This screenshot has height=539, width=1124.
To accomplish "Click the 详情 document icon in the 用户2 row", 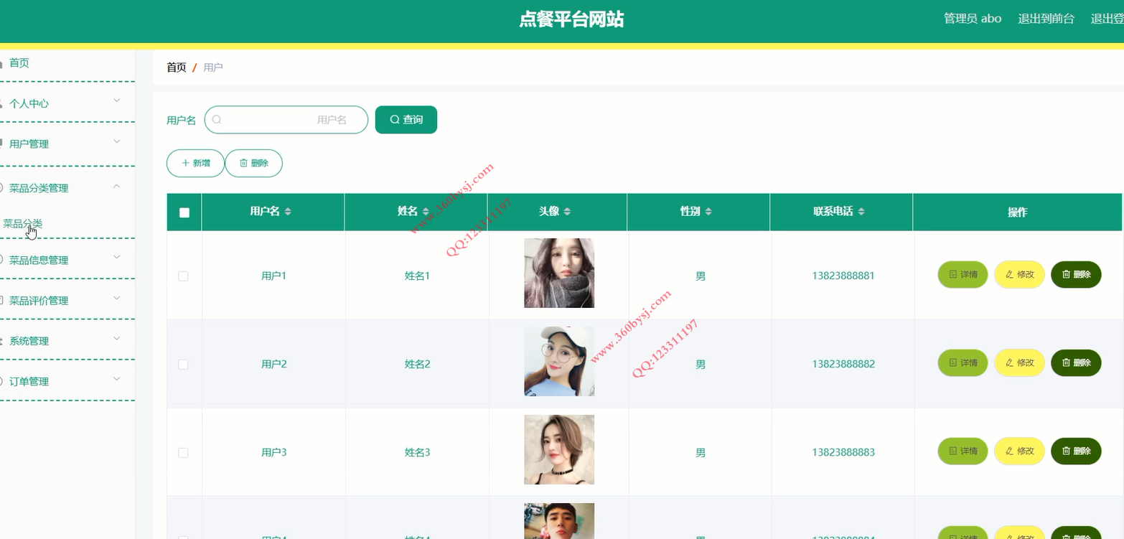I will [x=952, y=363].
